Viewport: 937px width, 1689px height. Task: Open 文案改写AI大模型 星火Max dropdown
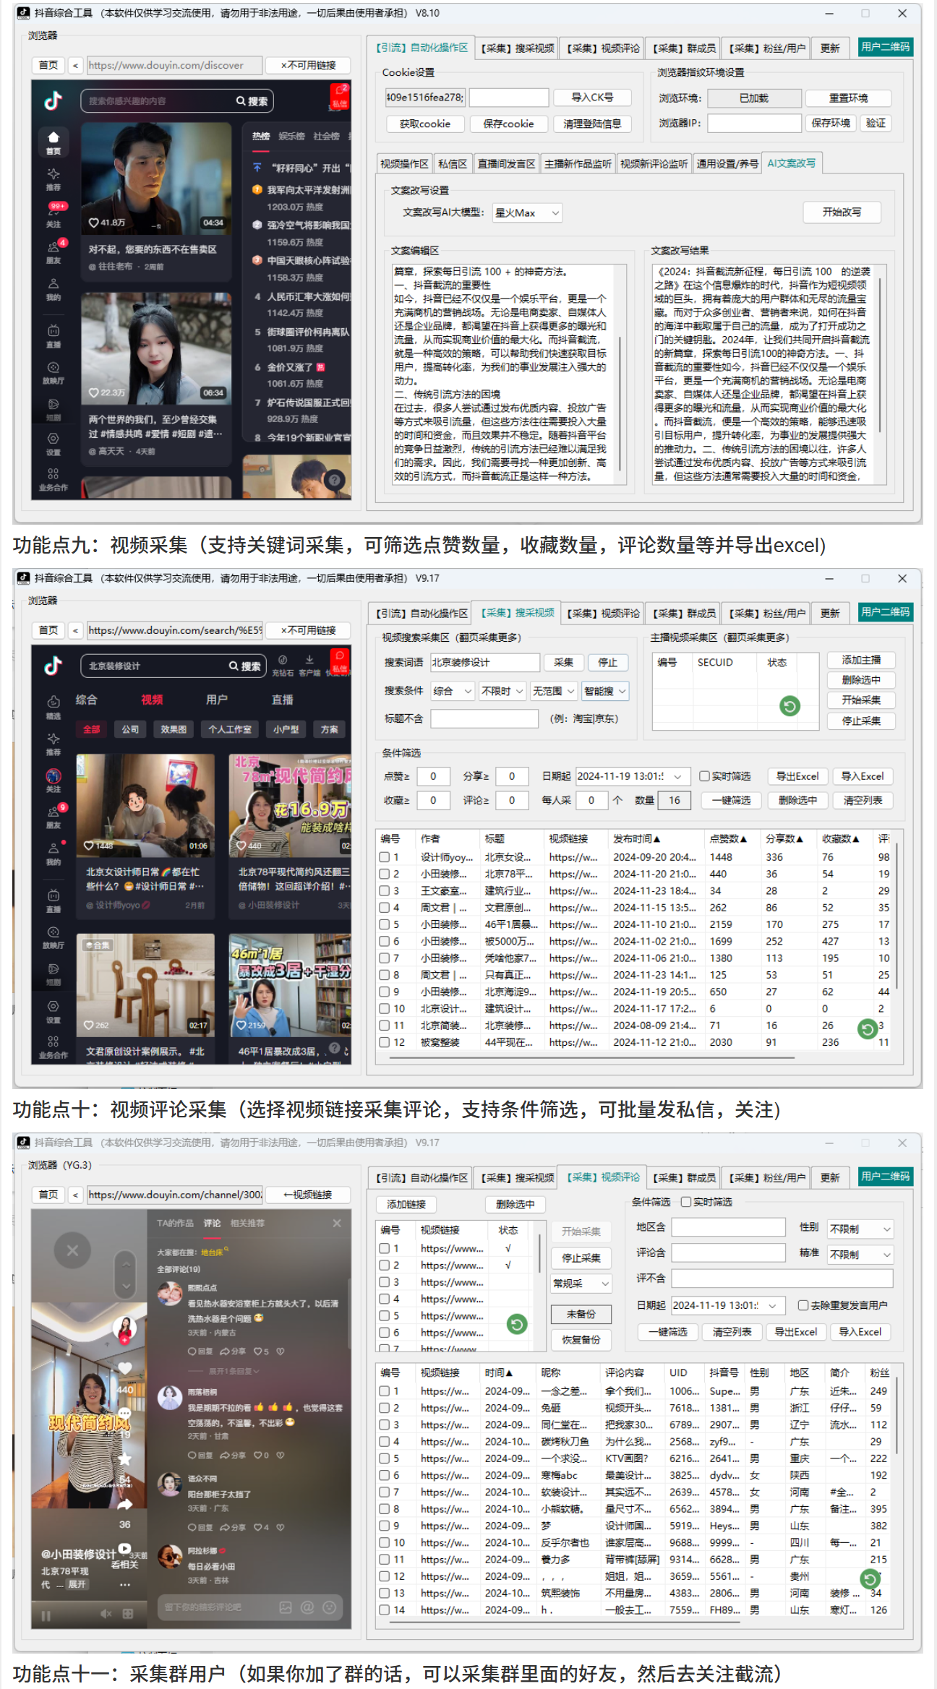point(527,212)
